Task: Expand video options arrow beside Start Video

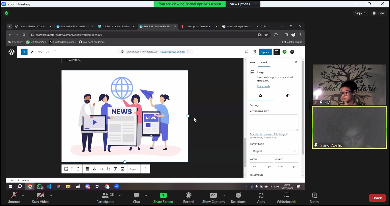Action: click(51, 195)
